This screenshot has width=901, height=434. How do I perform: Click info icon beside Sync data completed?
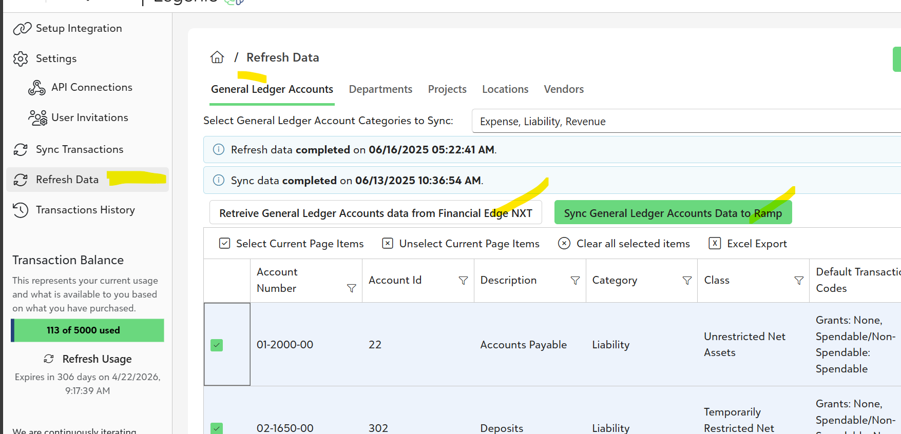(x=219, y=180)
